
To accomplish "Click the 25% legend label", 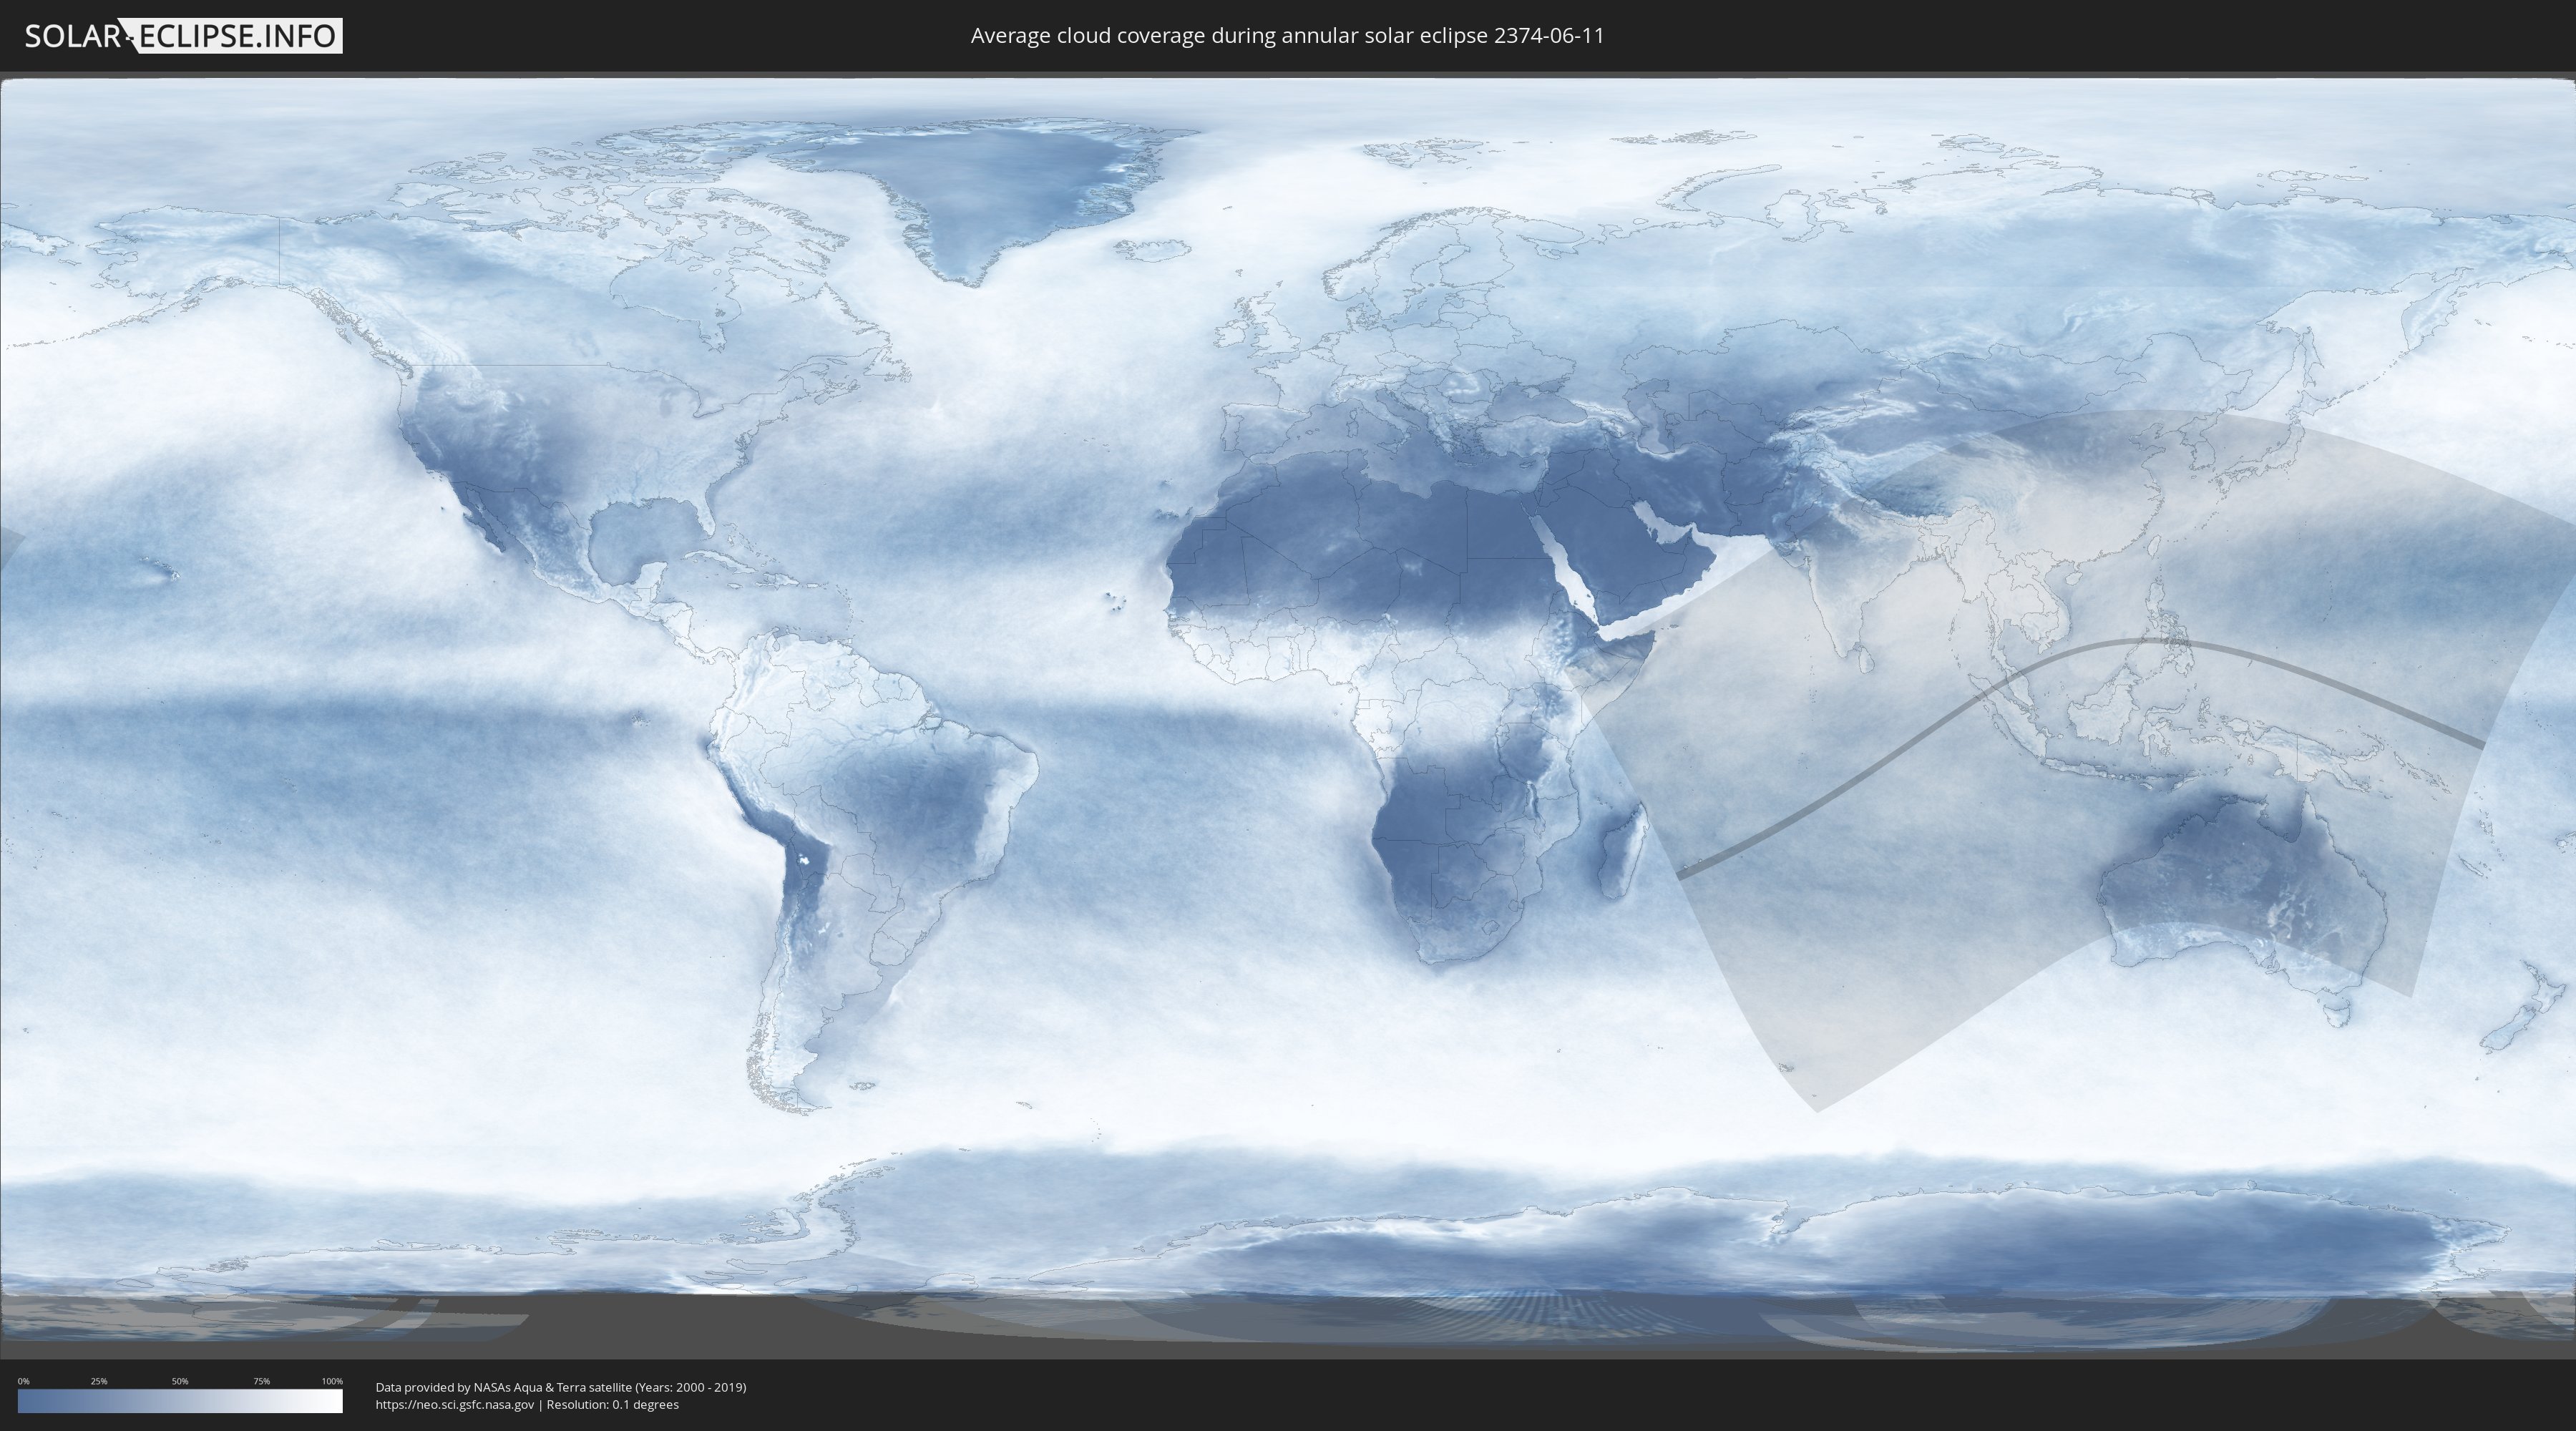I will tap(99, 1381).
